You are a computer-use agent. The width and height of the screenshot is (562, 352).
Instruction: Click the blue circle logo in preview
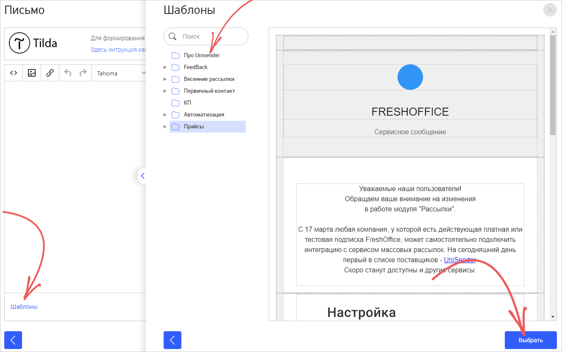(410, 77)
